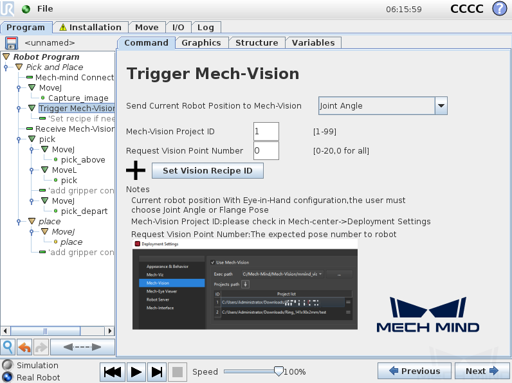Collapse the Robot Program root node
512x383 pixels.
pyautogui.click(x=6, y=57)
